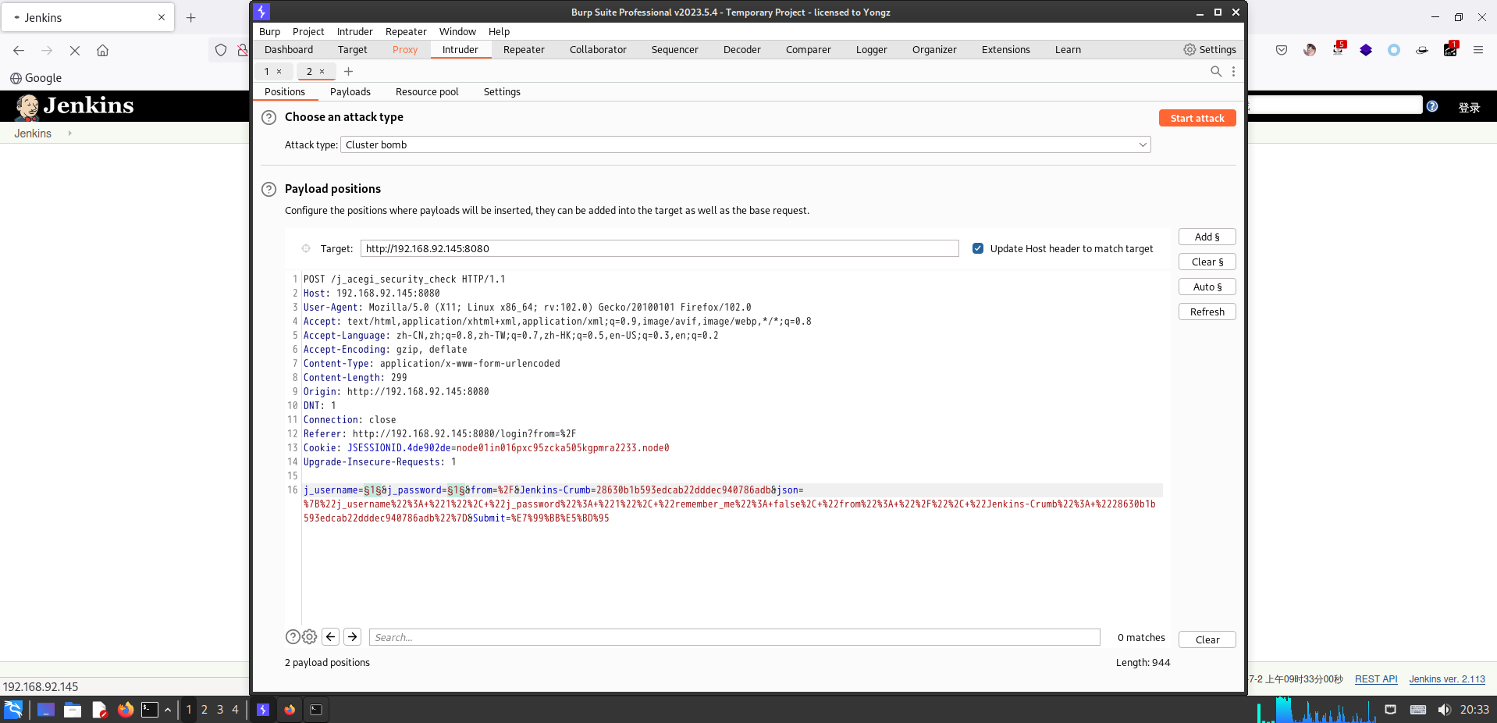Toggle Update Host header to match target
Viewport: 1497px width, 723px height.
point(978,248)
